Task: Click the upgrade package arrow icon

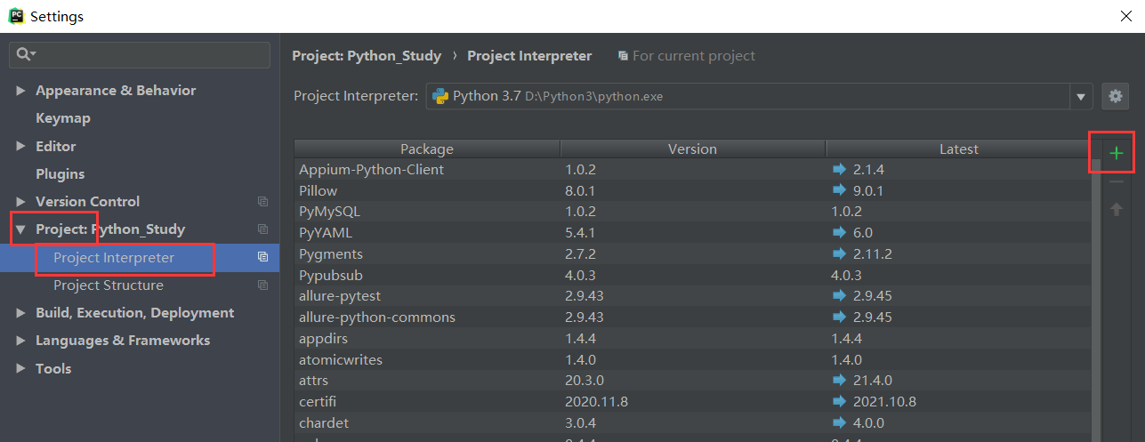Action: [1117, 210]
